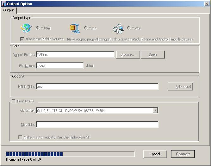This screenshot has height=166, width=211.
Task: Click the CD Writer device text box
Action: point(95,110)
